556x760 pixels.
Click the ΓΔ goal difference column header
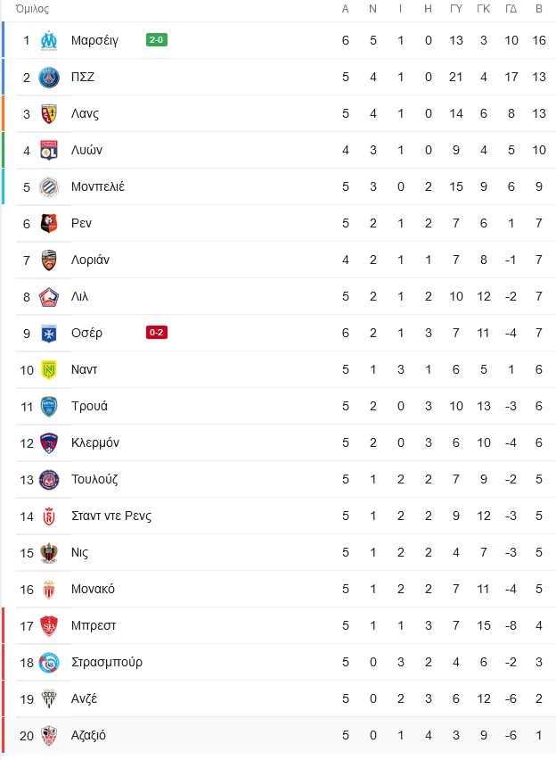[x=511, y=9]
